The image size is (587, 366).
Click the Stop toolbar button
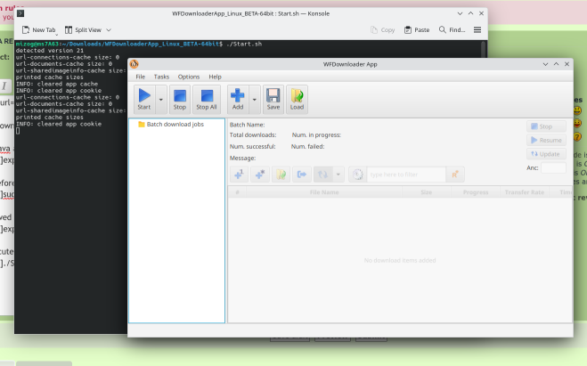(x=180, y=99)
